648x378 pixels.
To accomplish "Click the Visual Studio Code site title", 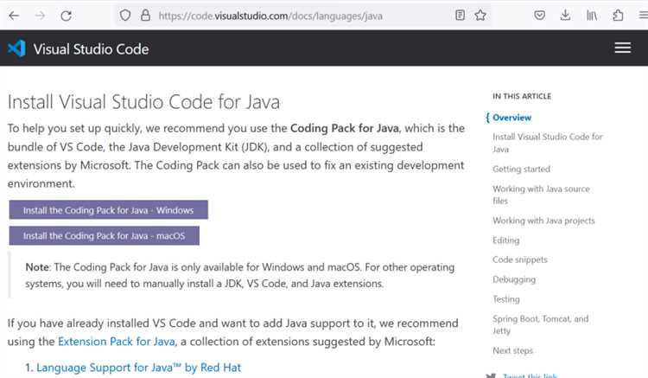I will (x=91, y=49).
